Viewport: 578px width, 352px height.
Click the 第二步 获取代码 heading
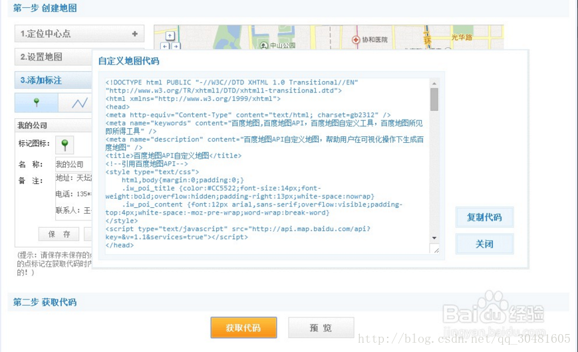(x=45, y=302)
